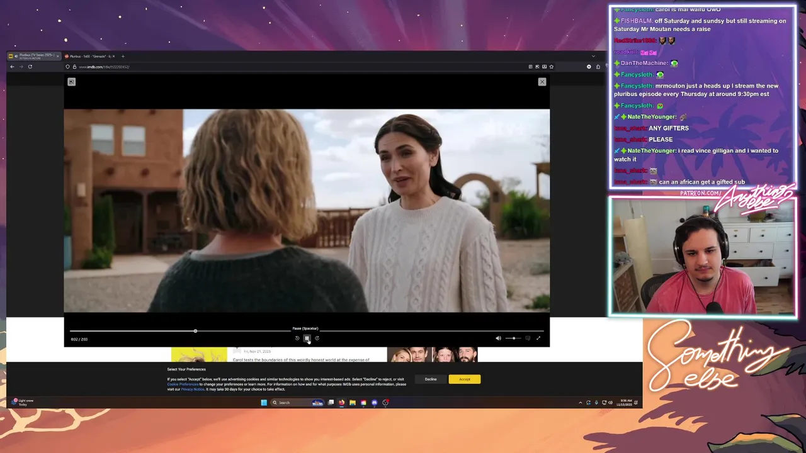
Task: Open File Explorer from the taskbar
Action: [x=353, y=403]
